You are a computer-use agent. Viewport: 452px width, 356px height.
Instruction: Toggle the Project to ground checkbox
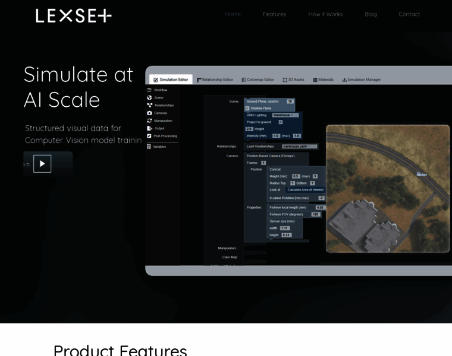point(281,122)
